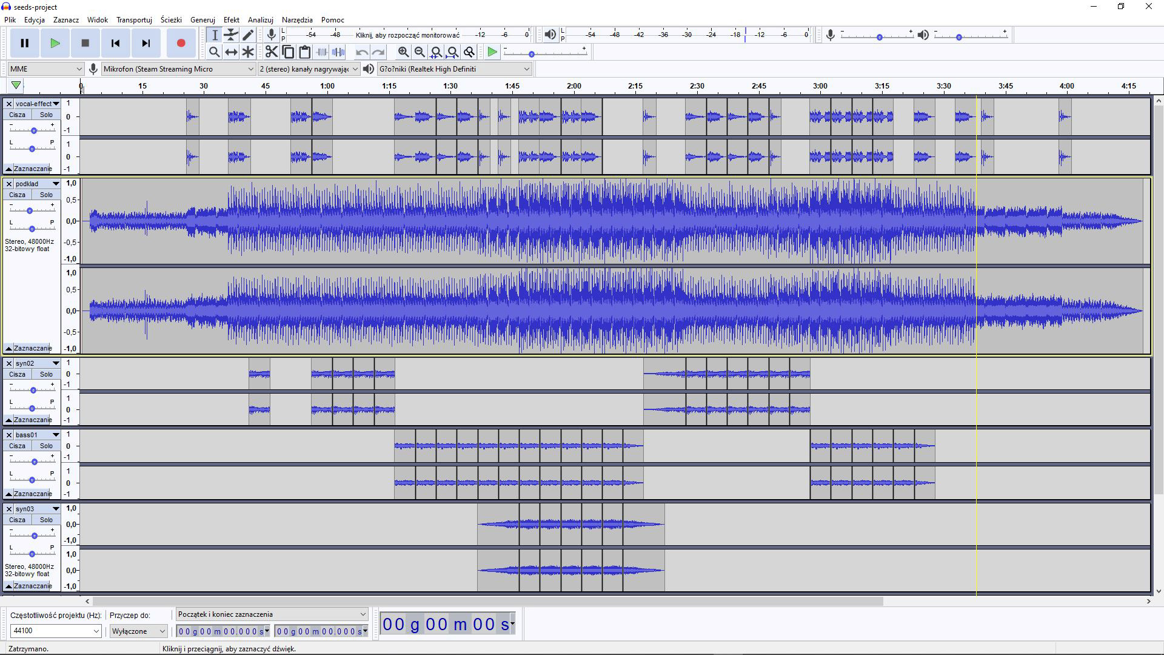The width and height of the screenshot is (1164, 655).
Task: Activate the Multi-tool asterisk icon
Action: (x=248, y=52)
